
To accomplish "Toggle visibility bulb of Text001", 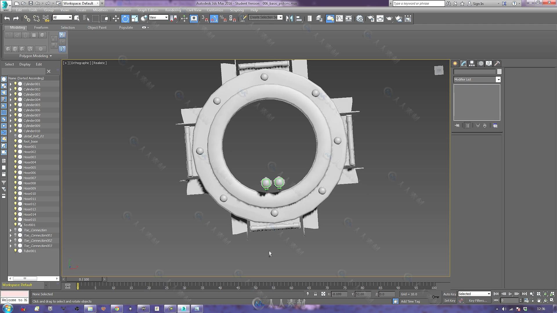I will click(x=15, y=225).
